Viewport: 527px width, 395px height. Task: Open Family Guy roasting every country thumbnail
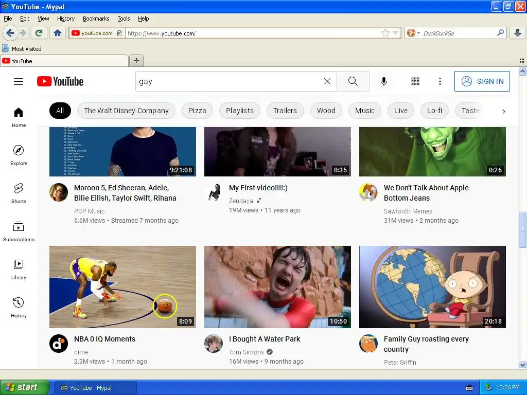tap(432, 287)
